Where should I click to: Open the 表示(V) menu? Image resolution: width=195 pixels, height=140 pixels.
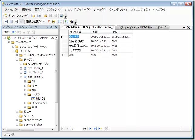tap(39, 10)
